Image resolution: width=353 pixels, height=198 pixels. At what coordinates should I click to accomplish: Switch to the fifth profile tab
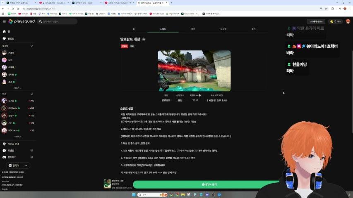pyautogui.click(x=253, y=29)
